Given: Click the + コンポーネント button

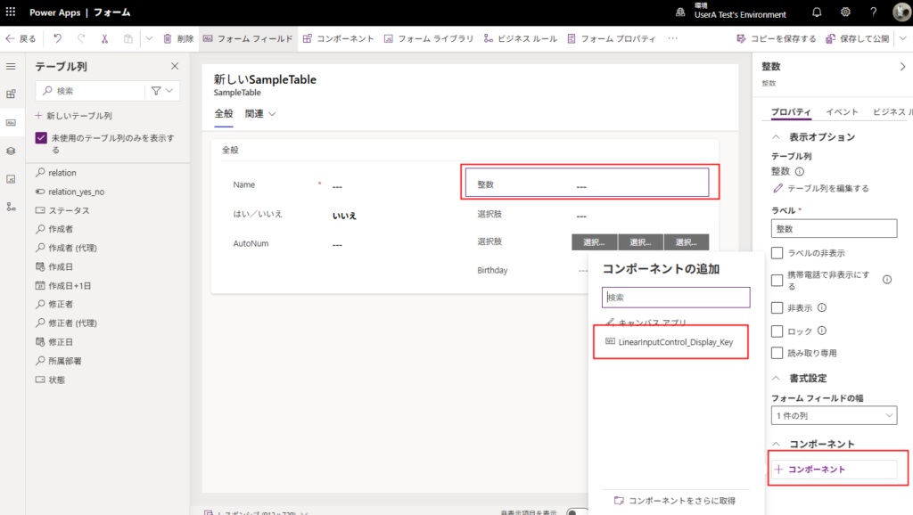Looking at the screenshot, I should (x=834, y=469).
